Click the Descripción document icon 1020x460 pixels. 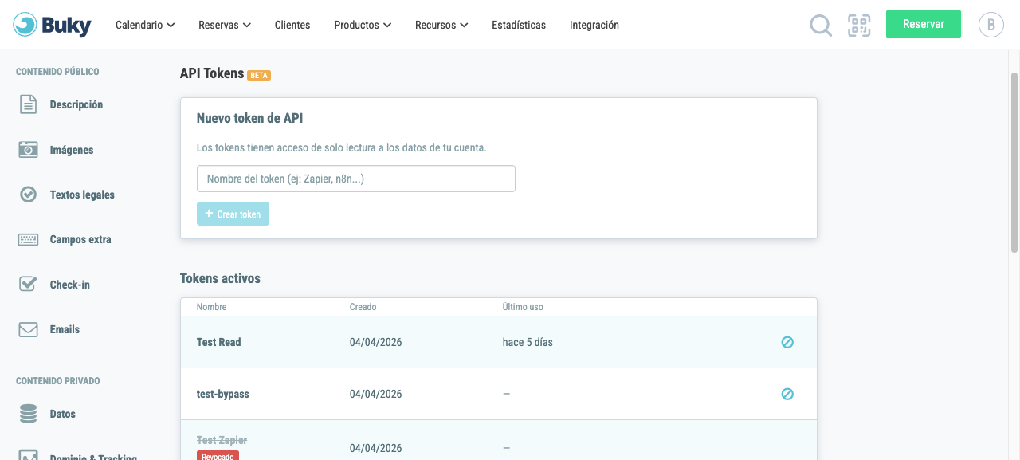28,104
